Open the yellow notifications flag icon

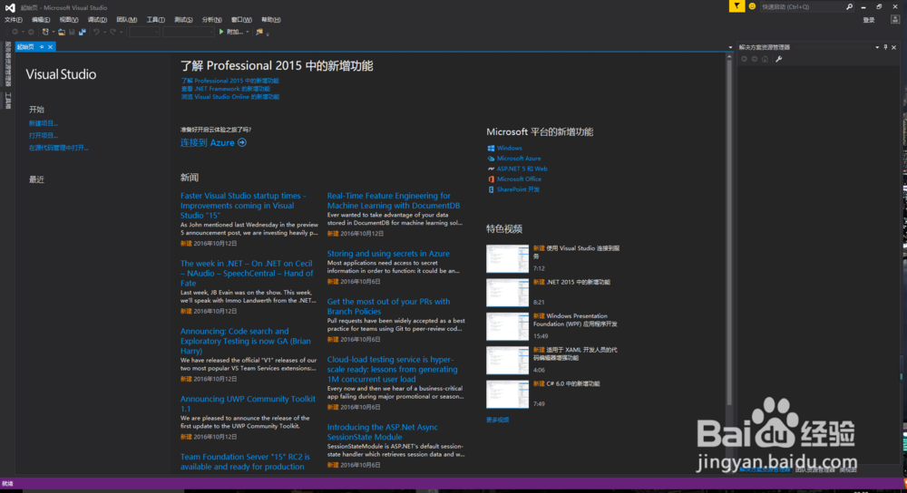tap(736, 6)
